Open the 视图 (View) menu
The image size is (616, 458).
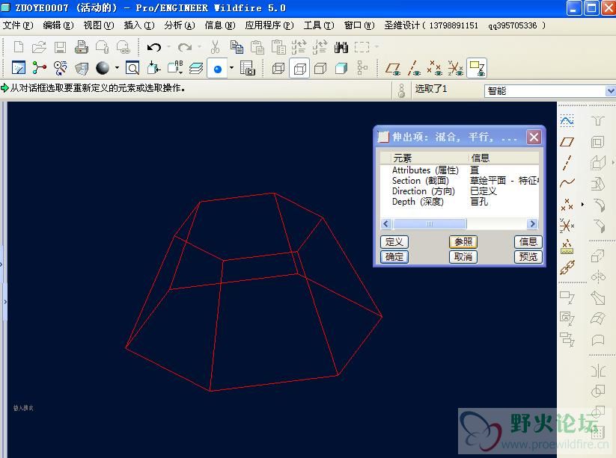[x=99, y=25]
